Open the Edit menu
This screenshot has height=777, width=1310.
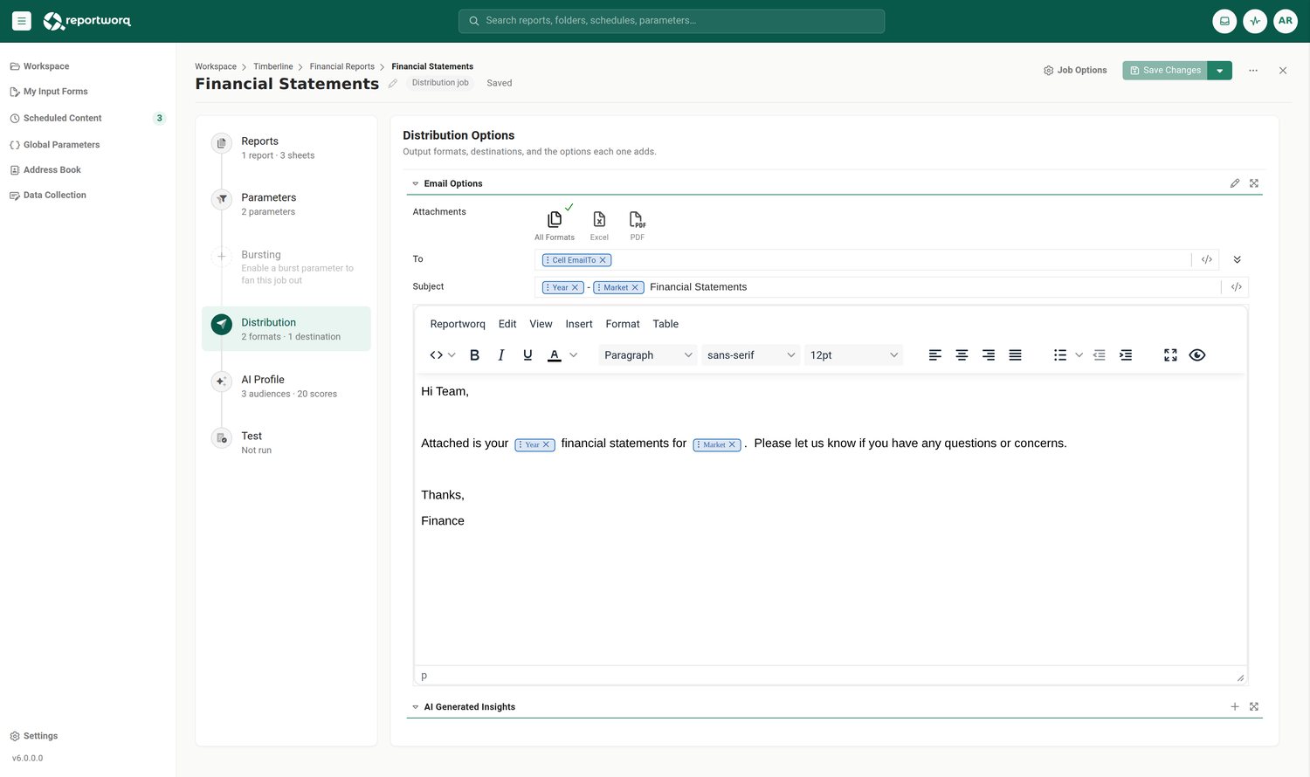coord(507,324)
